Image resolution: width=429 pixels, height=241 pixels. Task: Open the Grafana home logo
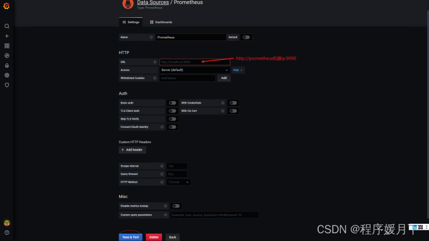7,6
